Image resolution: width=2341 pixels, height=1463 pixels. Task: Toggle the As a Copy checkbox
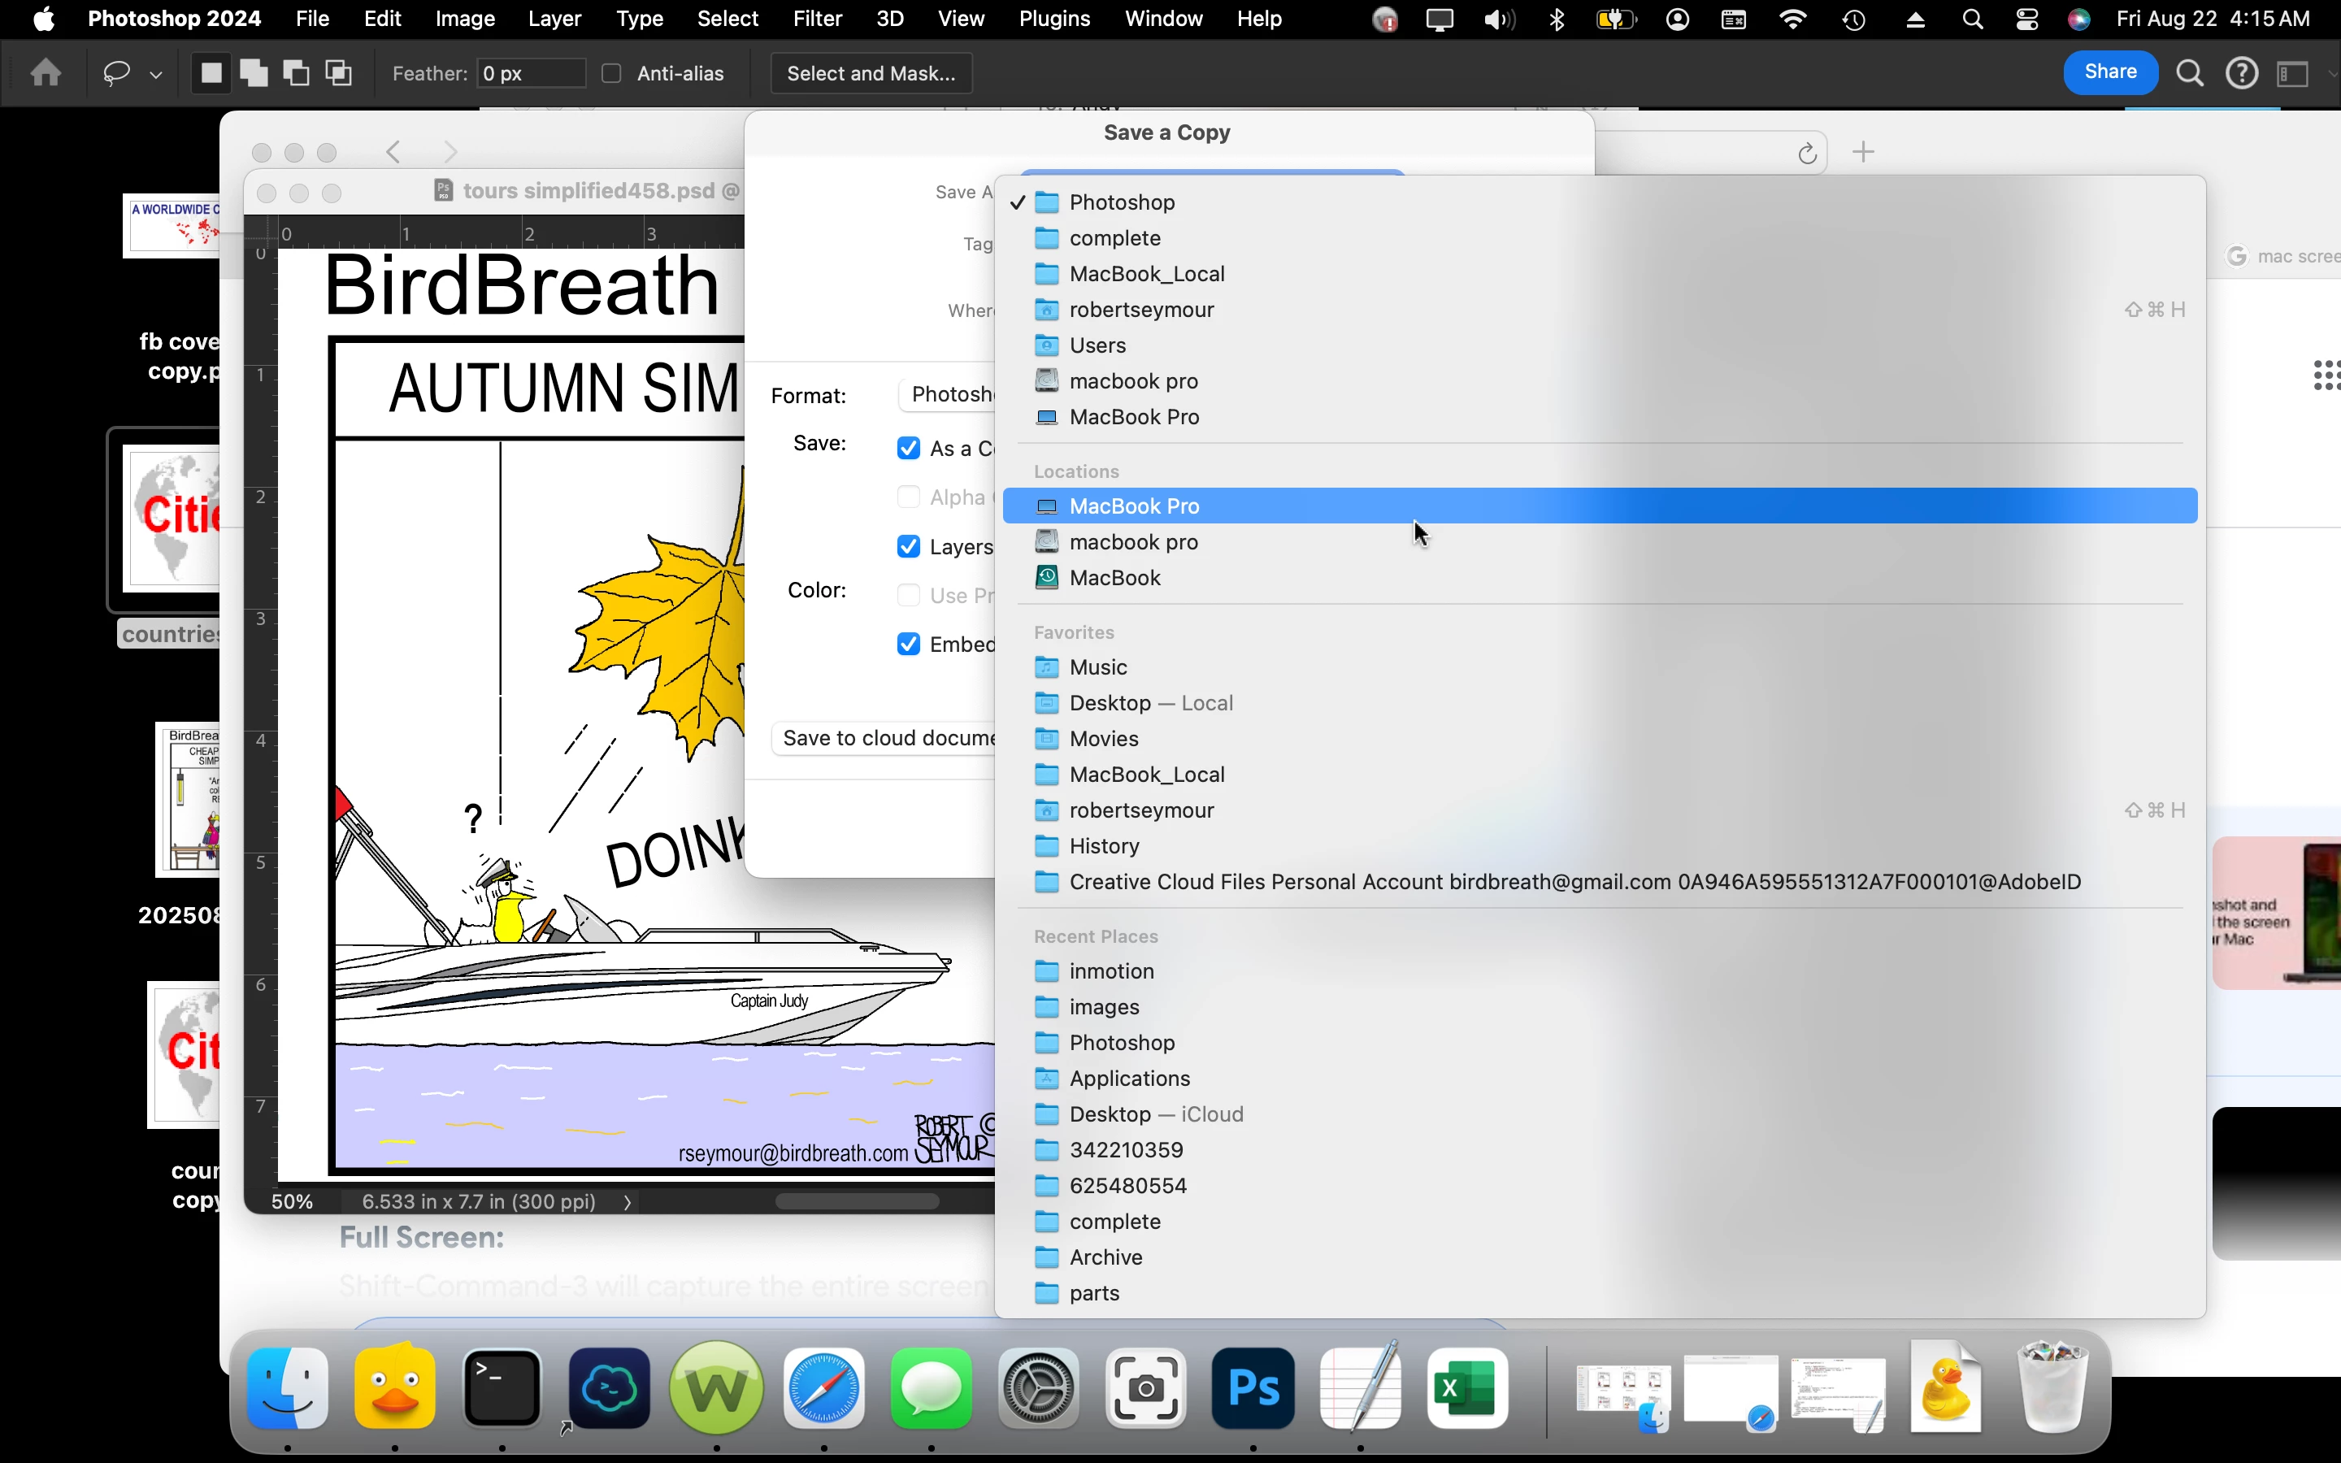[x=908, y=448]
